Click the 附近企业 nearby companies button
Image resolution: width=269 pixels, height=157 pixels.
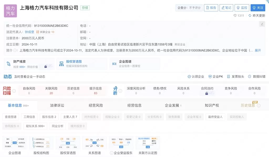click(180, 45)
